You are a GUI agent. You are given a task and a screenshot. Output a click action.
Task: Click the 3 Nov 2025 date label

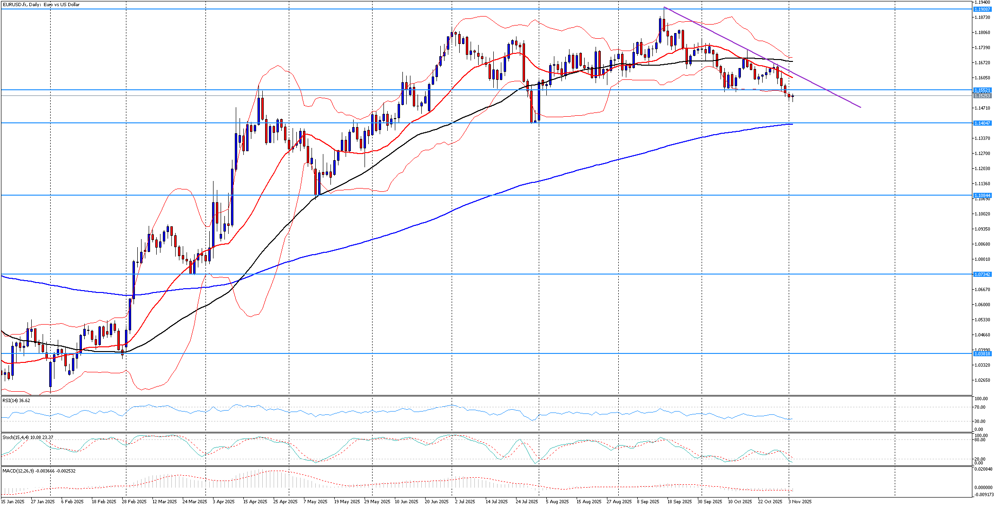800,501
